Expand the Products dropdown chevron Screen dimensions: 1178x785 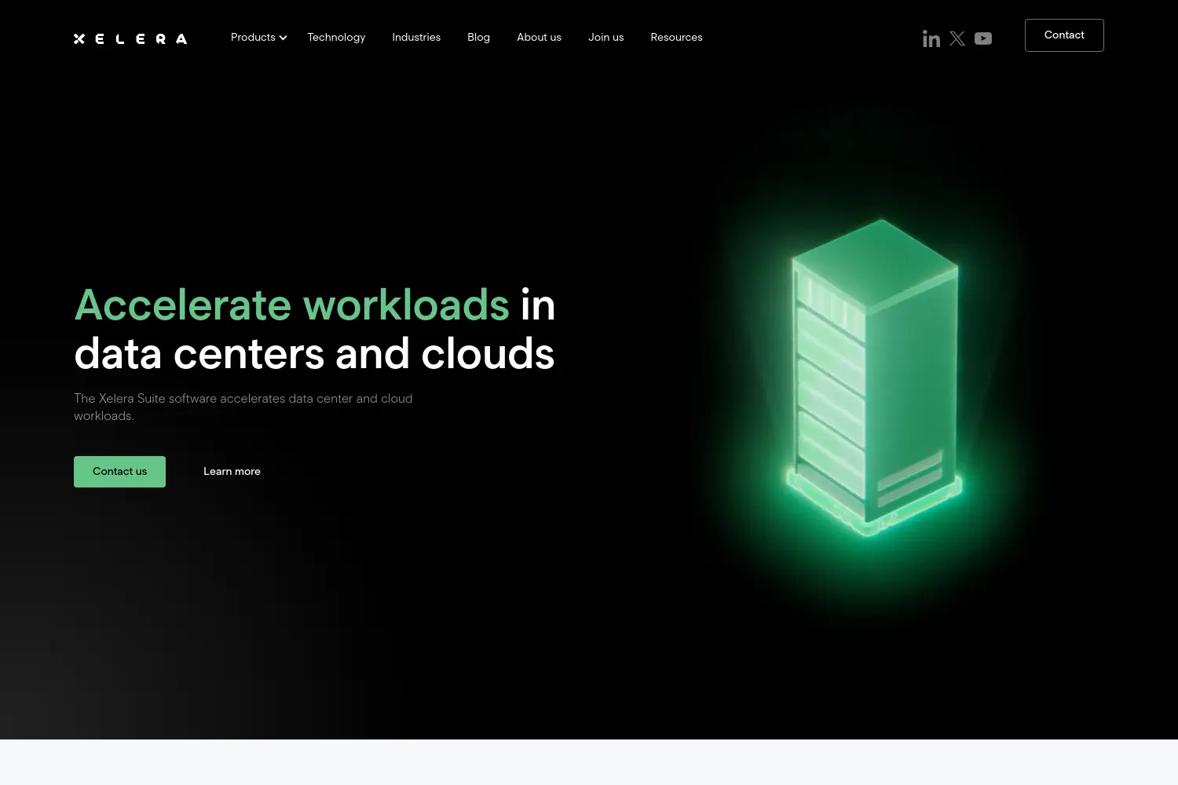283,38
